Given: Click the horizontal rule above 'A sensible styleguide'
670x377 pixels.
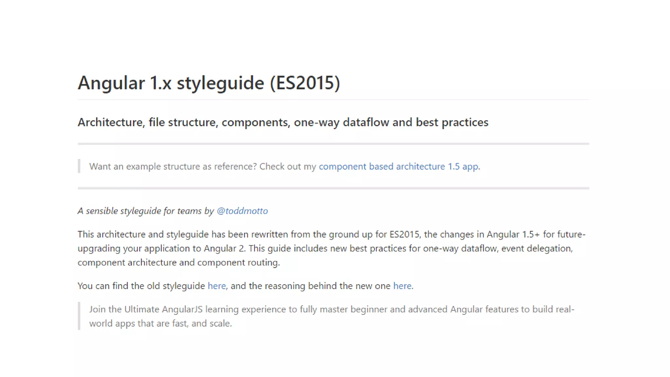Looking at the screenshot, I should 333,188.
